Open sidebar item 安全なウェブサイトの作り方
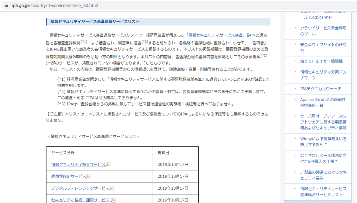This screenshot has height=203, width=357. (x=323, y=47)
